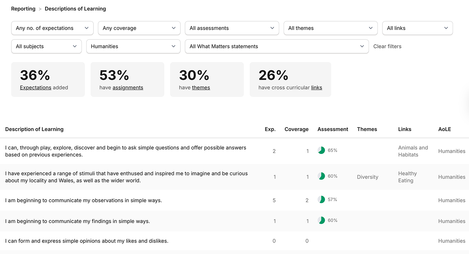Click the cross curricular links link
Screen dimensions: 469x254
[x=316, y=87]
